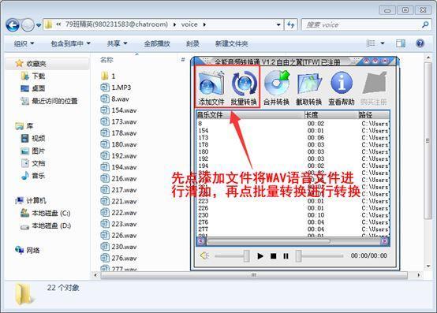
Task: Click the Explorer forward navigation button
Action: [28, 25]
